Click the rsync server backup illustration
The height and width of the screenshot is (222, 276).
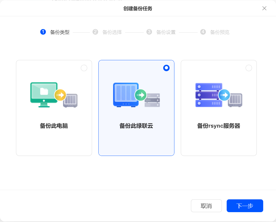point(219,95)
